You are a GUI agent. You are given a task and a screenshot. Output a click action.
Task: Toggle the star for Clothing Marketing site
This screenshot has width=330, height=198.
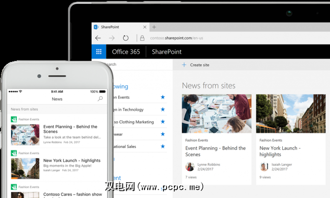point(163,121)
